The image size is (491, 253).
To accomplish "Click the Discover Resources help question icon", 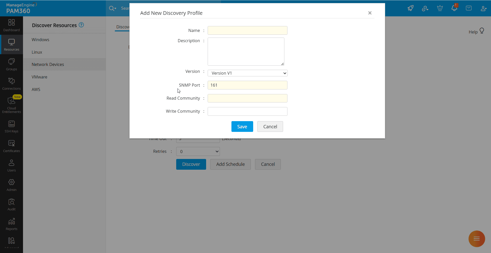I will (x=81, y=25).
